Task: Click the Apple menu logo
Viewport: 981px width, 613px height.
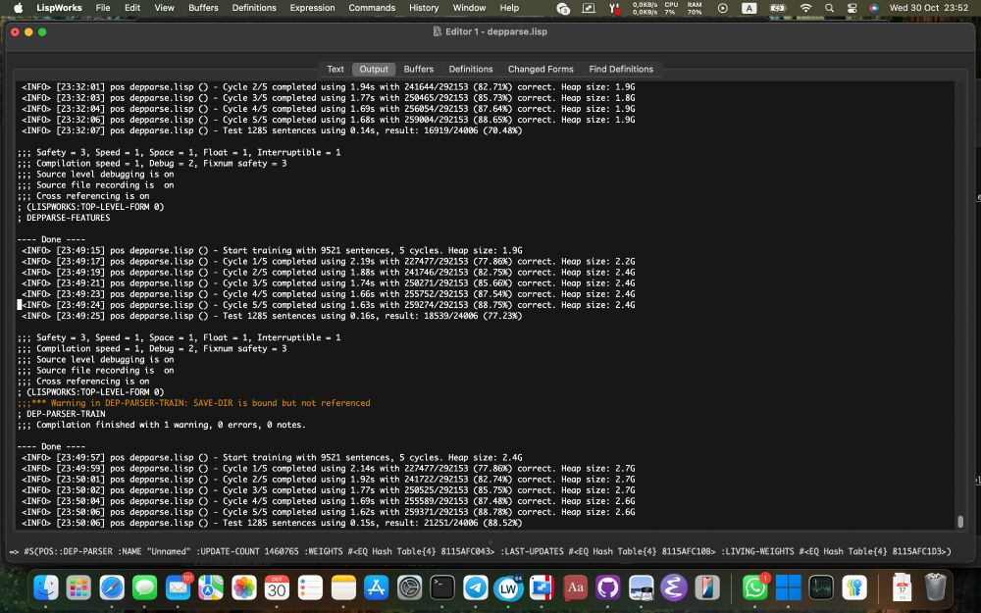Action: [x=18, y=8]
